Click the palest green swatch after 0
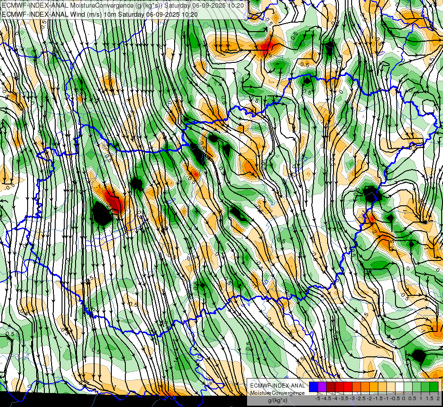443x407 pixels. 408,387
